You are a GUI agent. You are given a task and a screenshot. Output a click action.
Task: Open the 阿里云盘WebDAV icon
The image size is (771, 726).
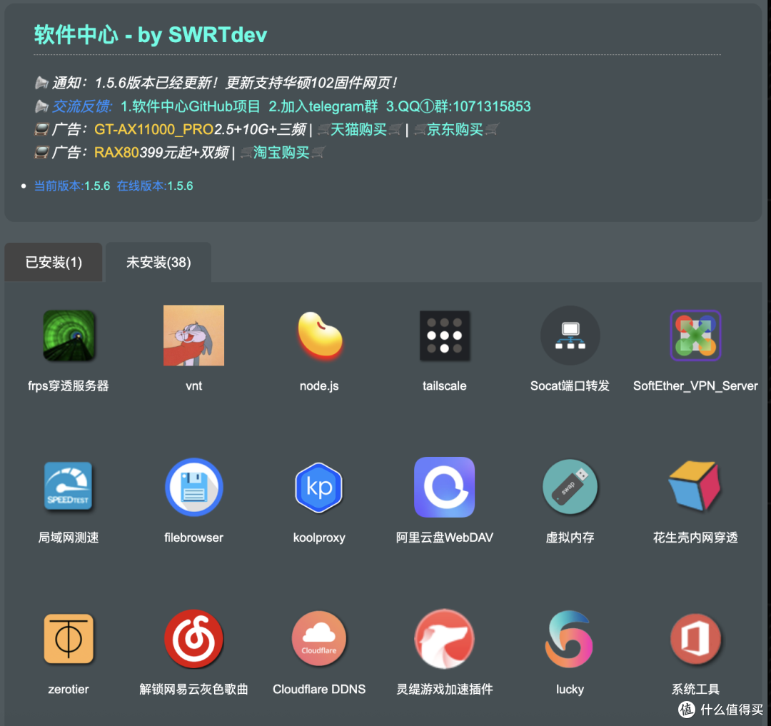click(445, 487)
